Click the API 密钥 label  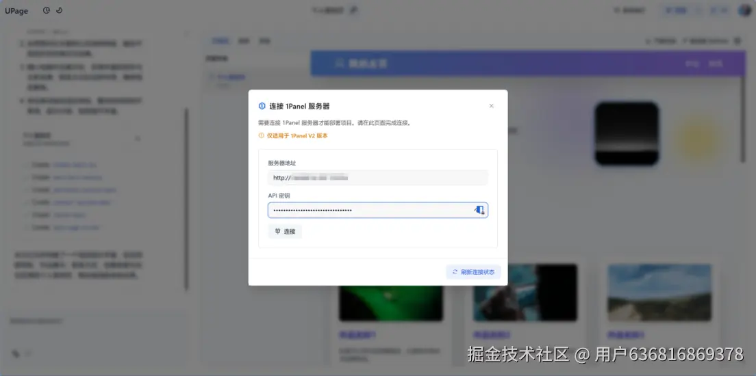(279, 196)
